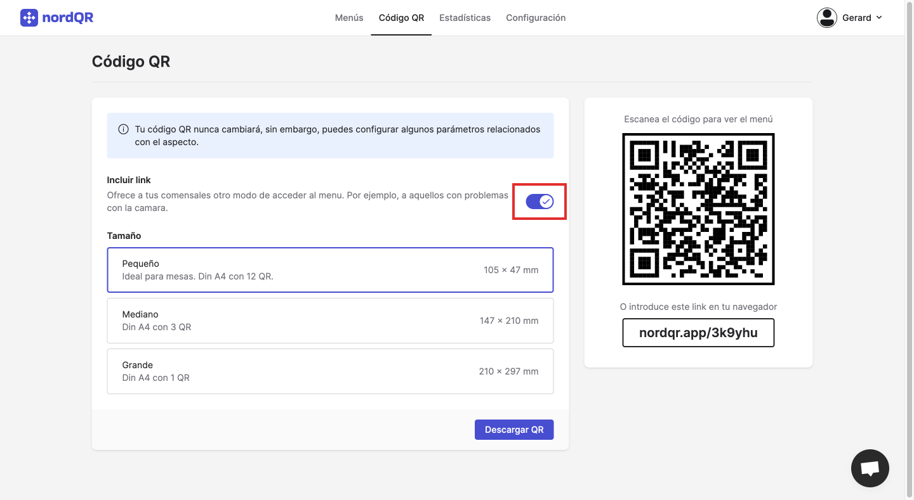The height and width of the screenshot is (500, 914).
Task: Pick the Grande size option
Action: [x=330, y=371]
